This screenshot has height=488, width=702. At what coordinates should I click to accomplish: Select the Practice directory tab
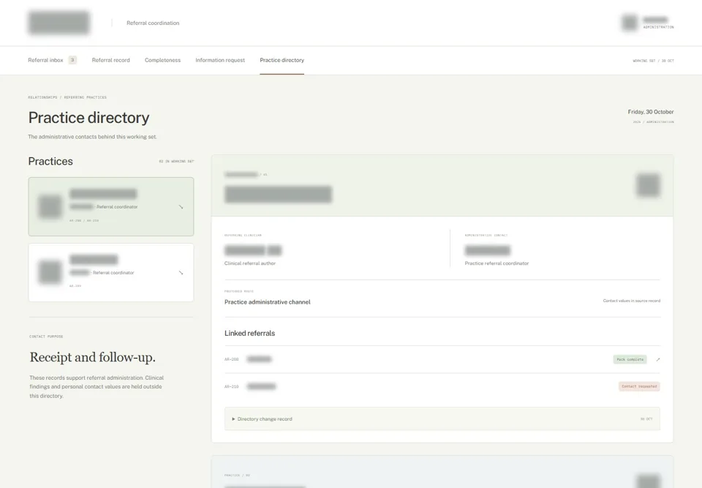(x=282, y=60)
